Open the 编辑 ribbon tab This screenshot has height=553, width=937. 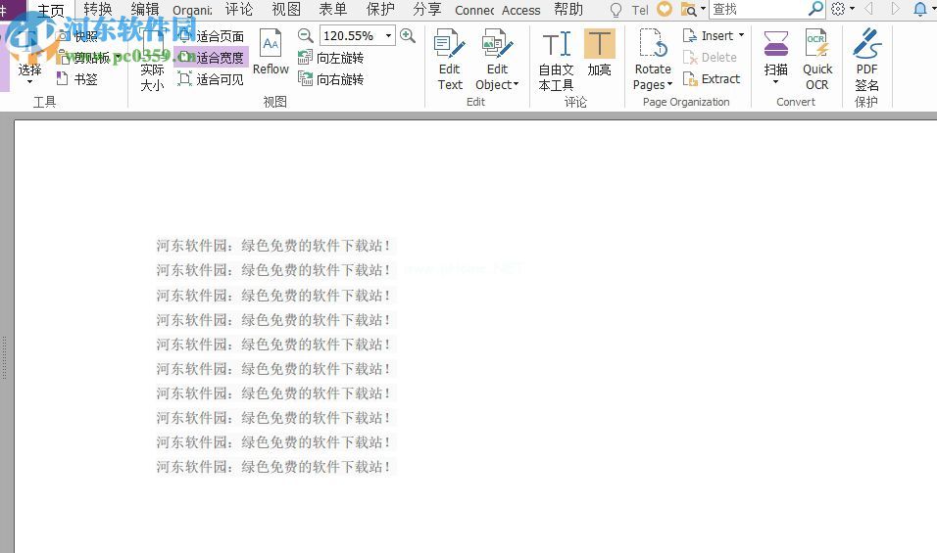click(145, 10)
